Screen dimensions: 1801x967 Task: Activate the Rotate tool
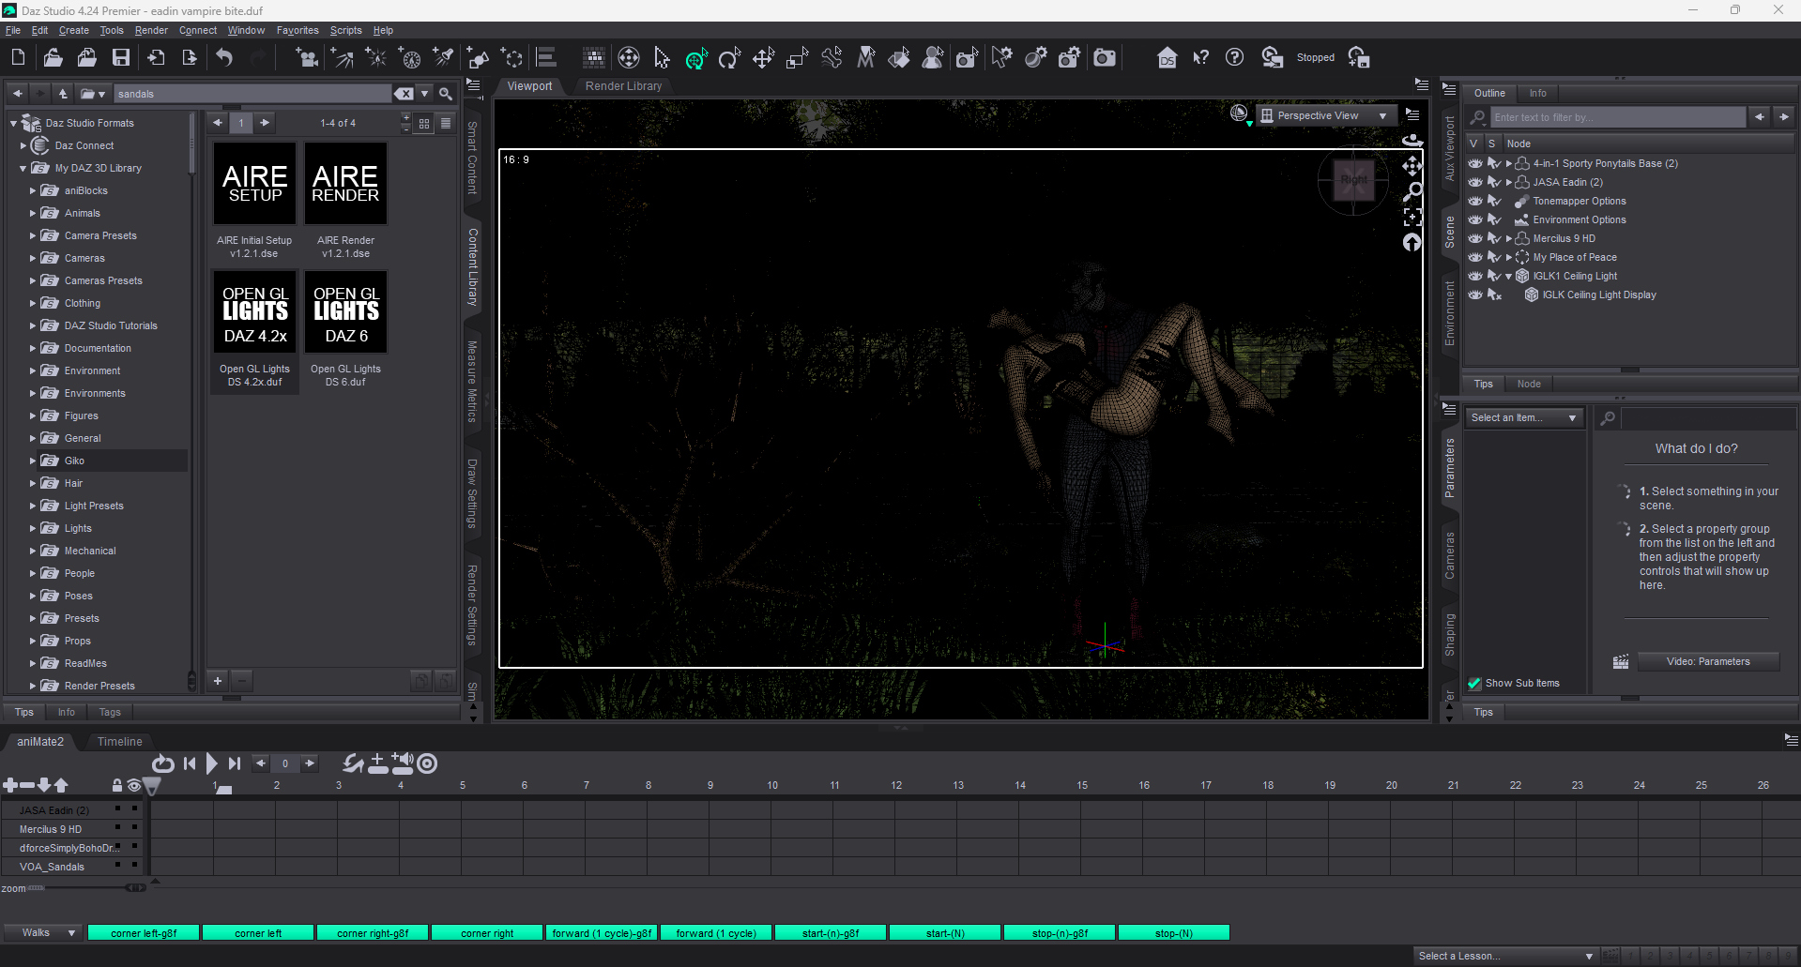tap(729, 58)
